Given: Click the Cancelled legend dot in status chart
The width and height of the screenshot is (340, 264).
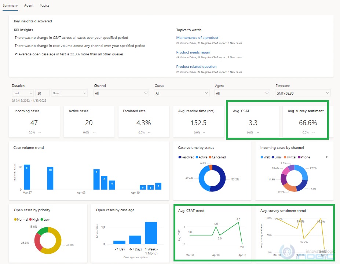Looking at the screenshot, I should point(210,157).
